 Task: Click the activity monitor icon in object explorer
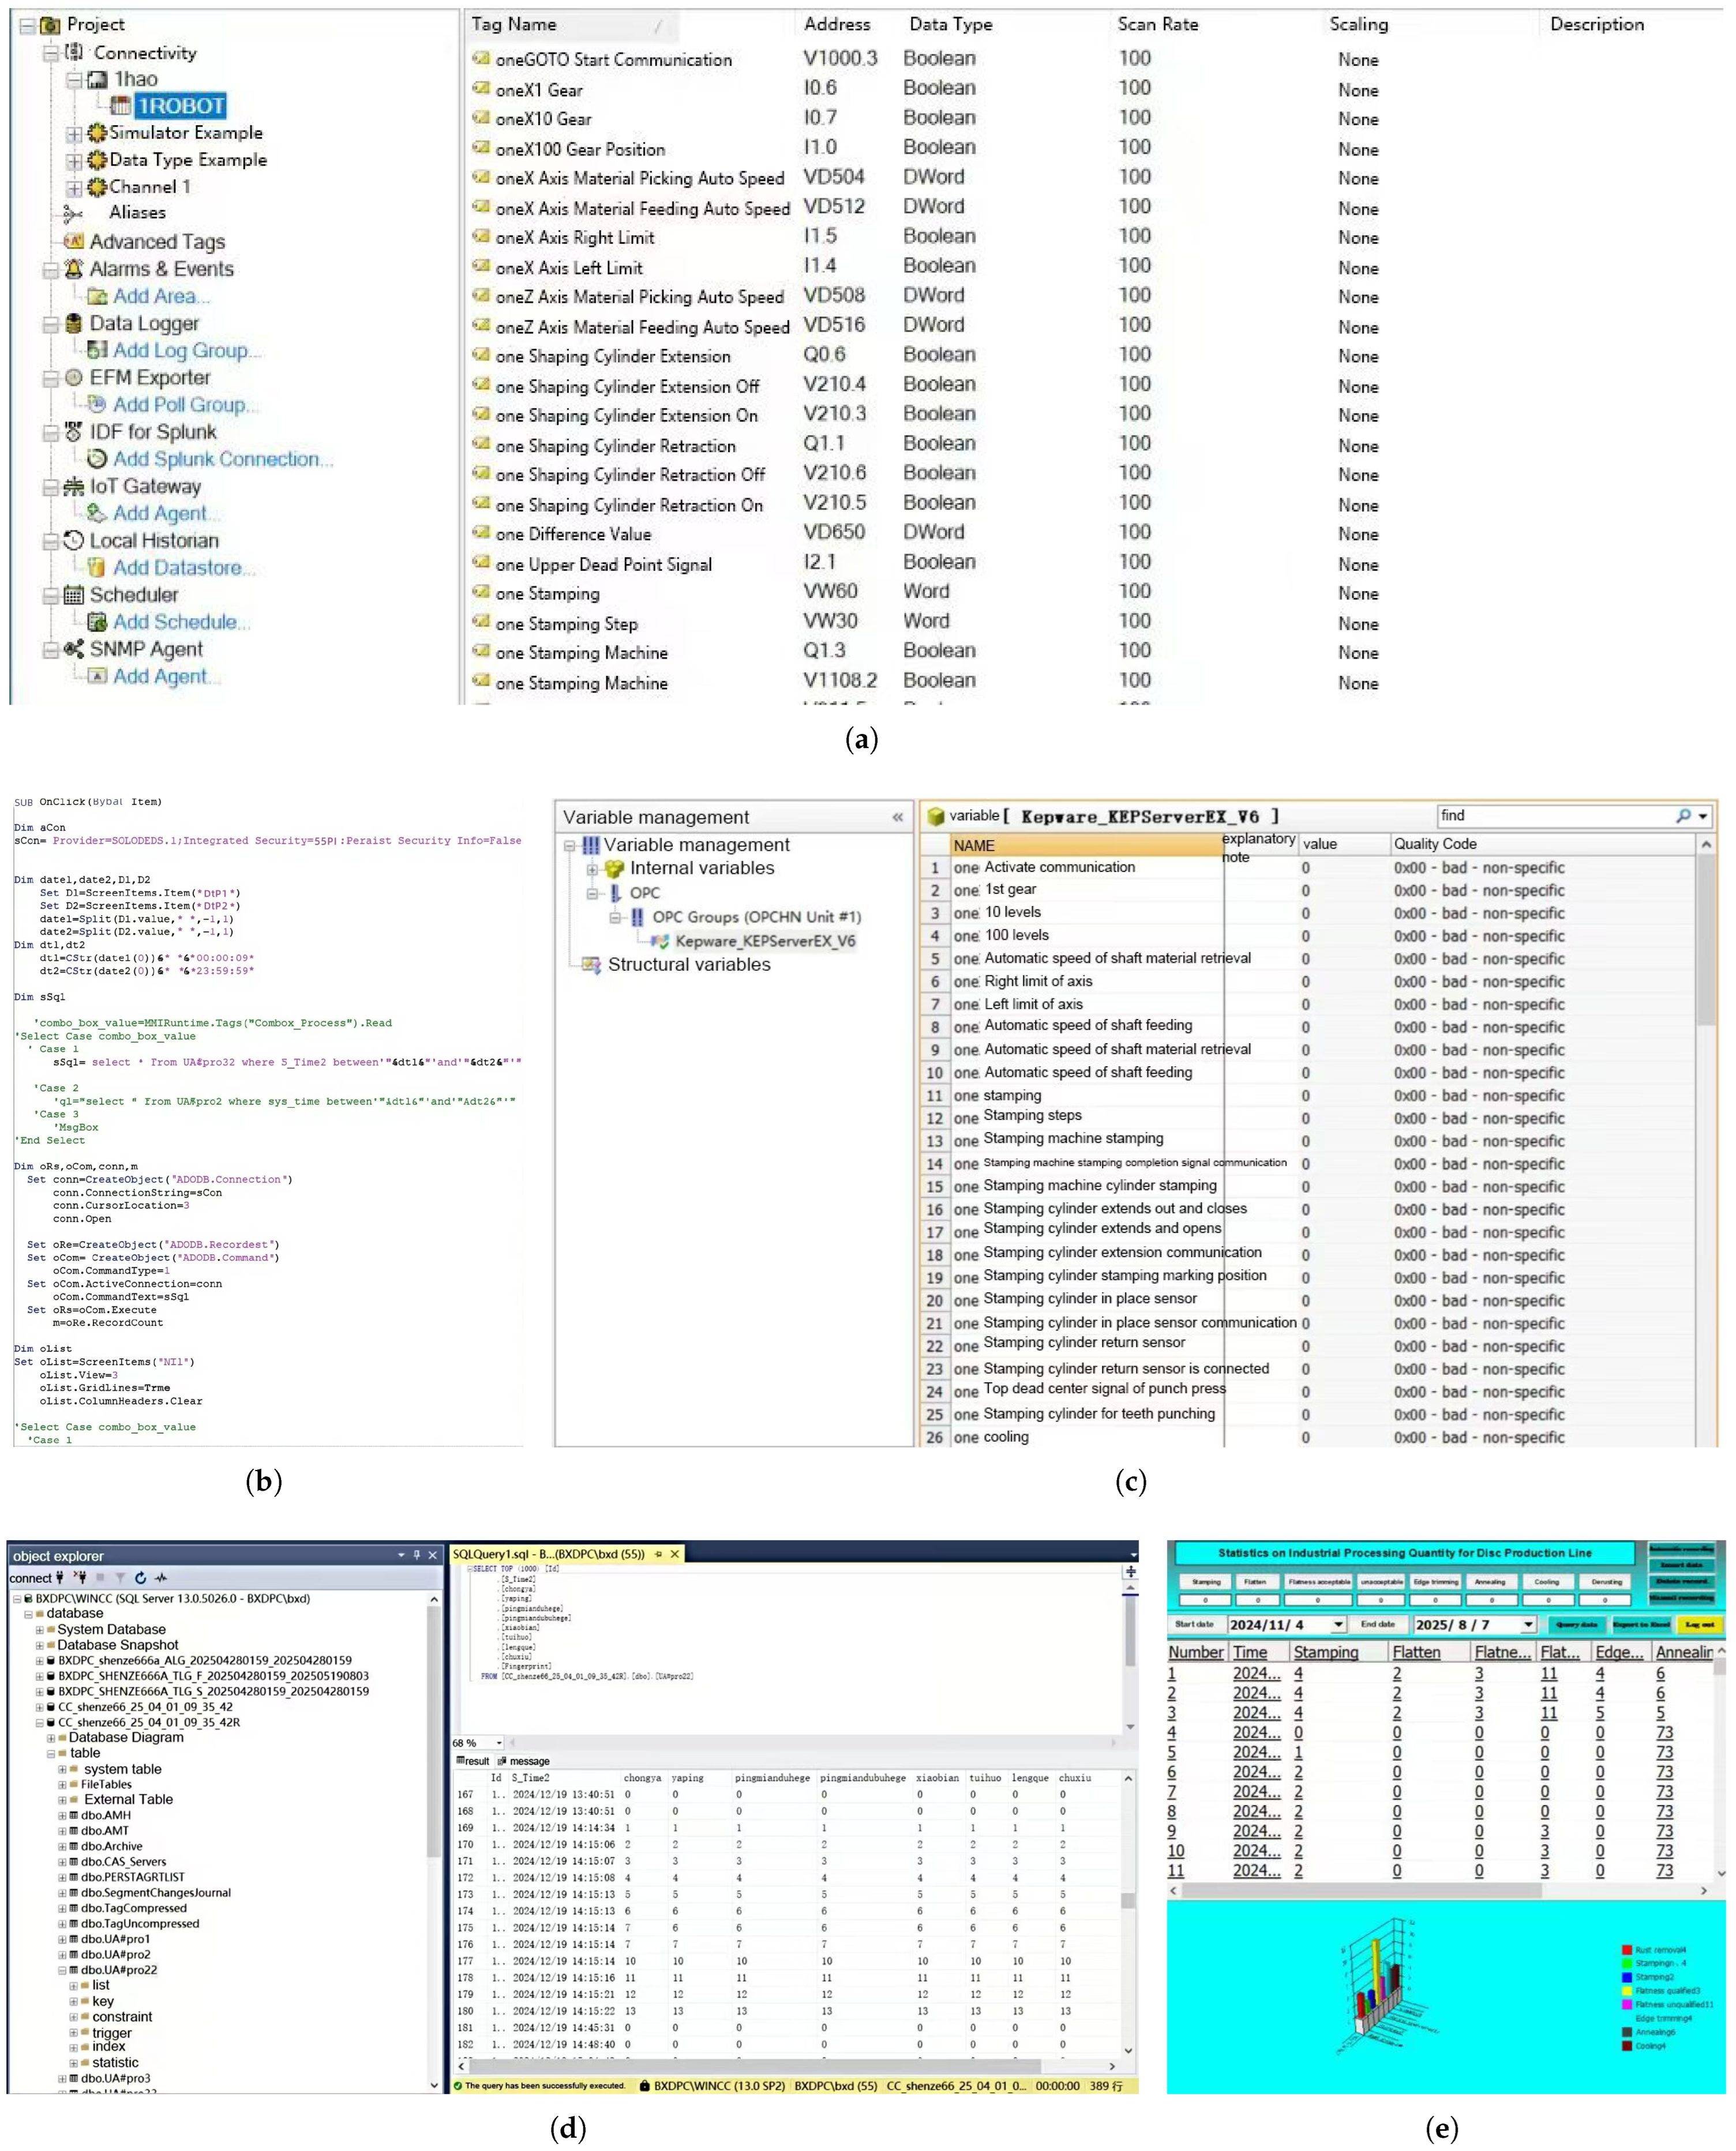(x=161, y=1577)
